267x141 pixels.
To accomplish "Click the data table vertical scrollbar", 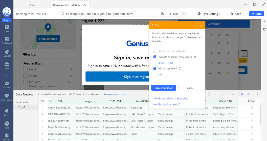I will 260,114.
